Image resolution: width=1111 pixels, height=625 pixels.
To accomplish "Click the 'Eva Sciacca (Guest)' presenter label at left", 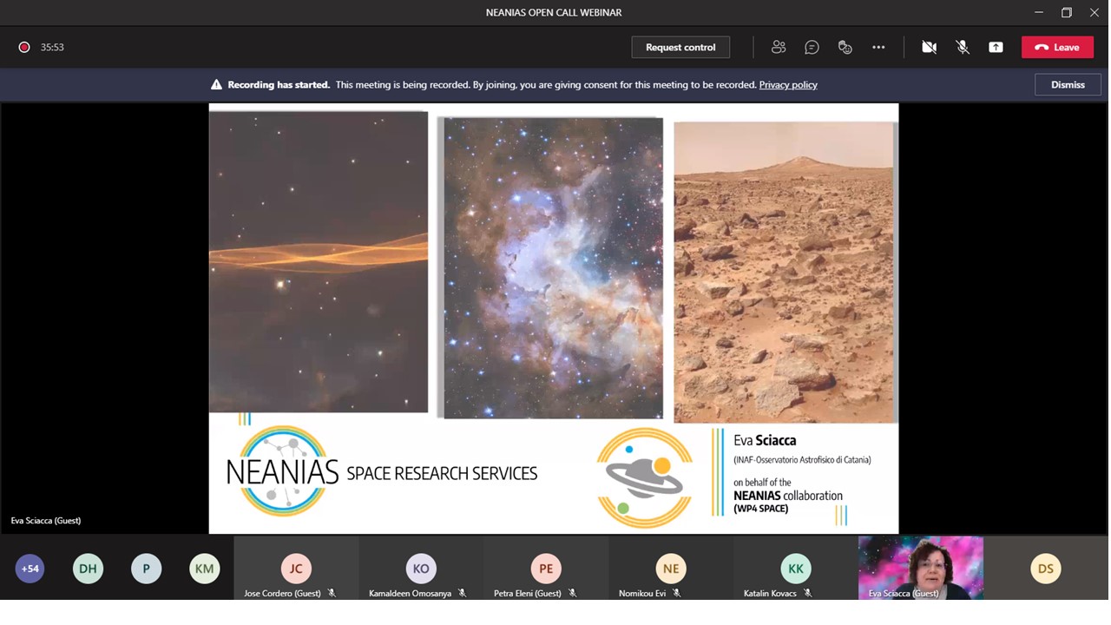I will coord(46,521).
